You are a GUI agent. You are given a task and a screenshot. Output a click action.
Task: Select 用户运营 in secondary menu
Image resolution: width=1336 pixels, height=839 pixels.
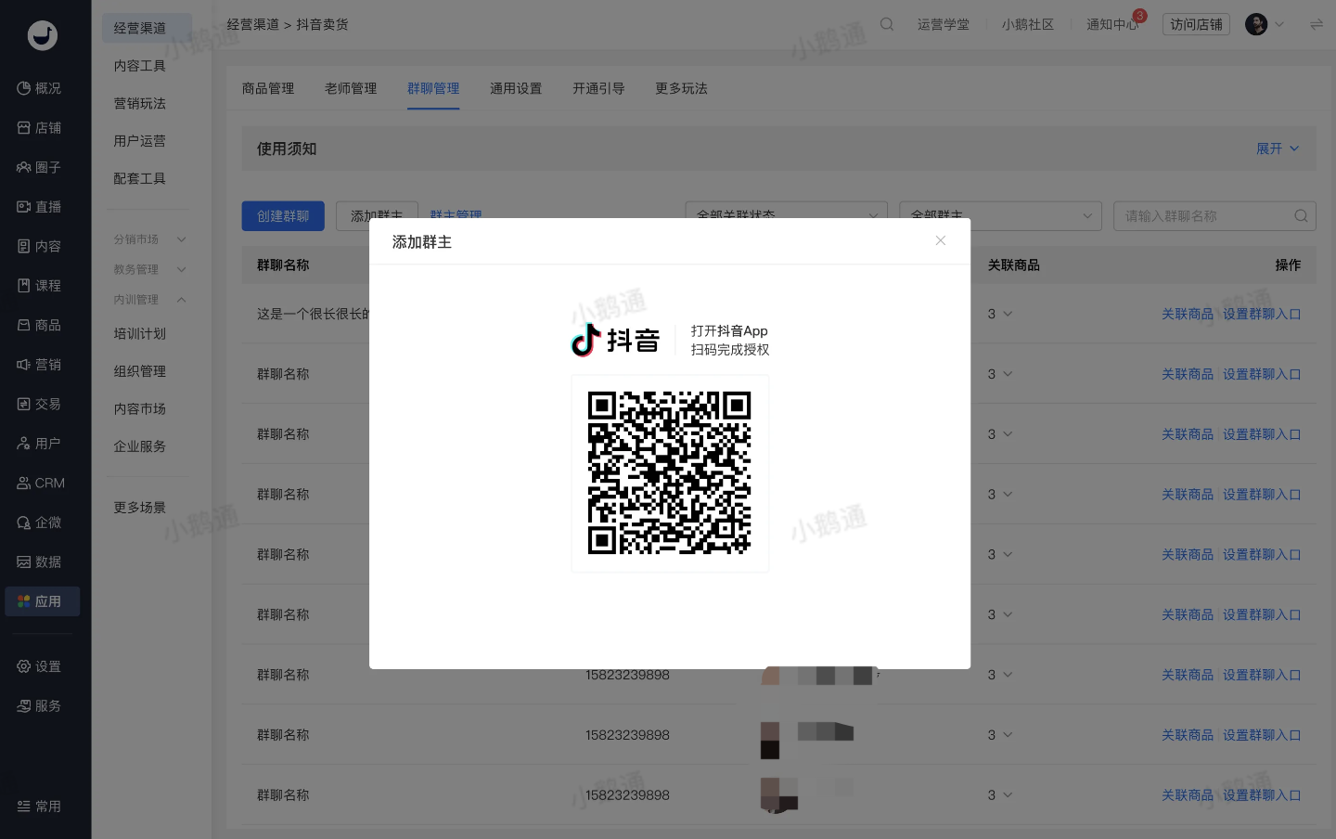pos(140,141)
